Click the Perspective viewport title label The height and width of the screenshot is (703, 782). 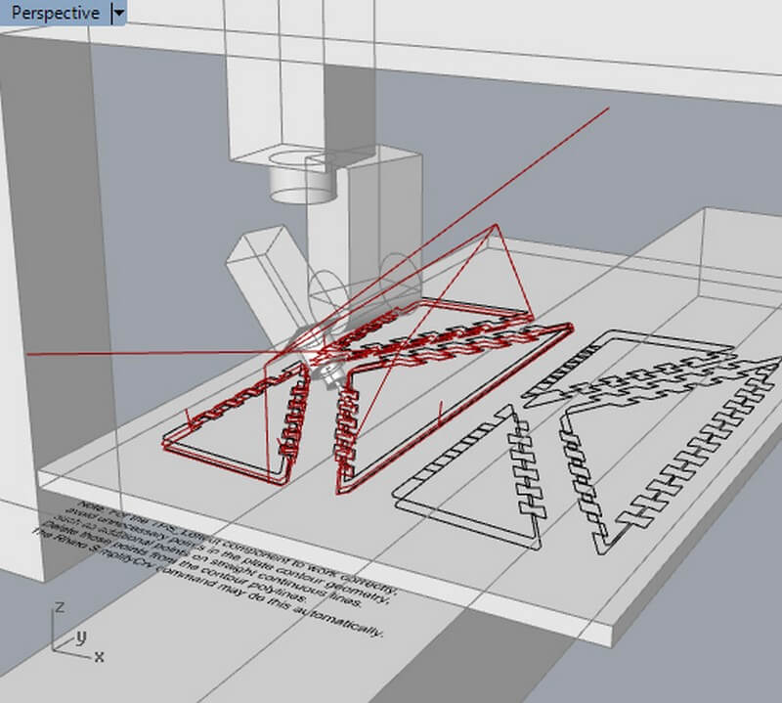click(55, 13)
